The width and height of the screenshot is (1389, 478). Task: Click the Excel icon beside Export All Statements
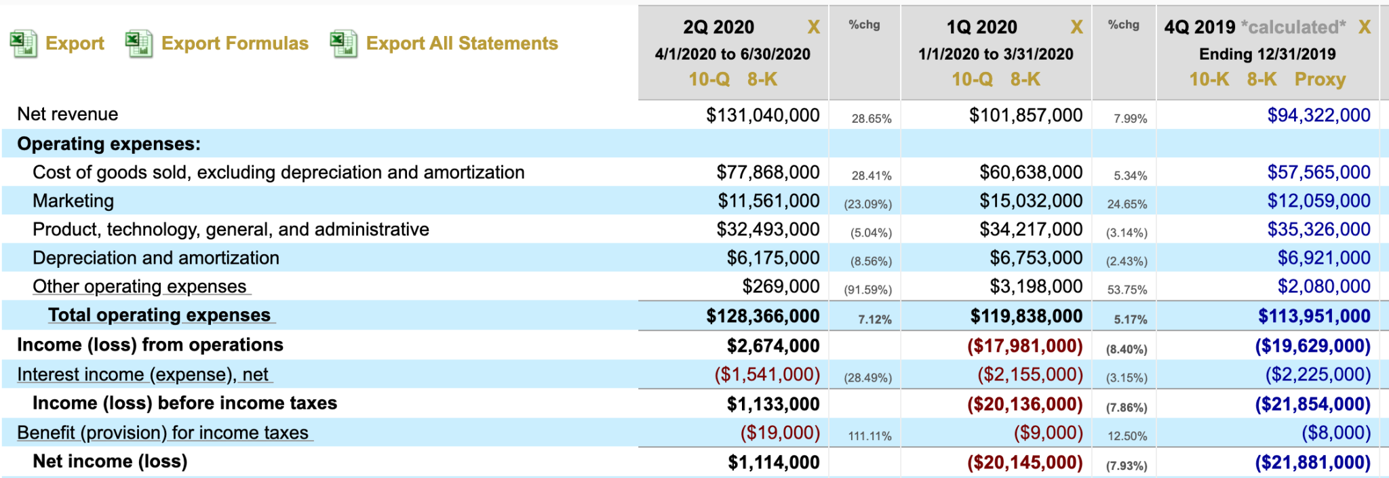343,44
